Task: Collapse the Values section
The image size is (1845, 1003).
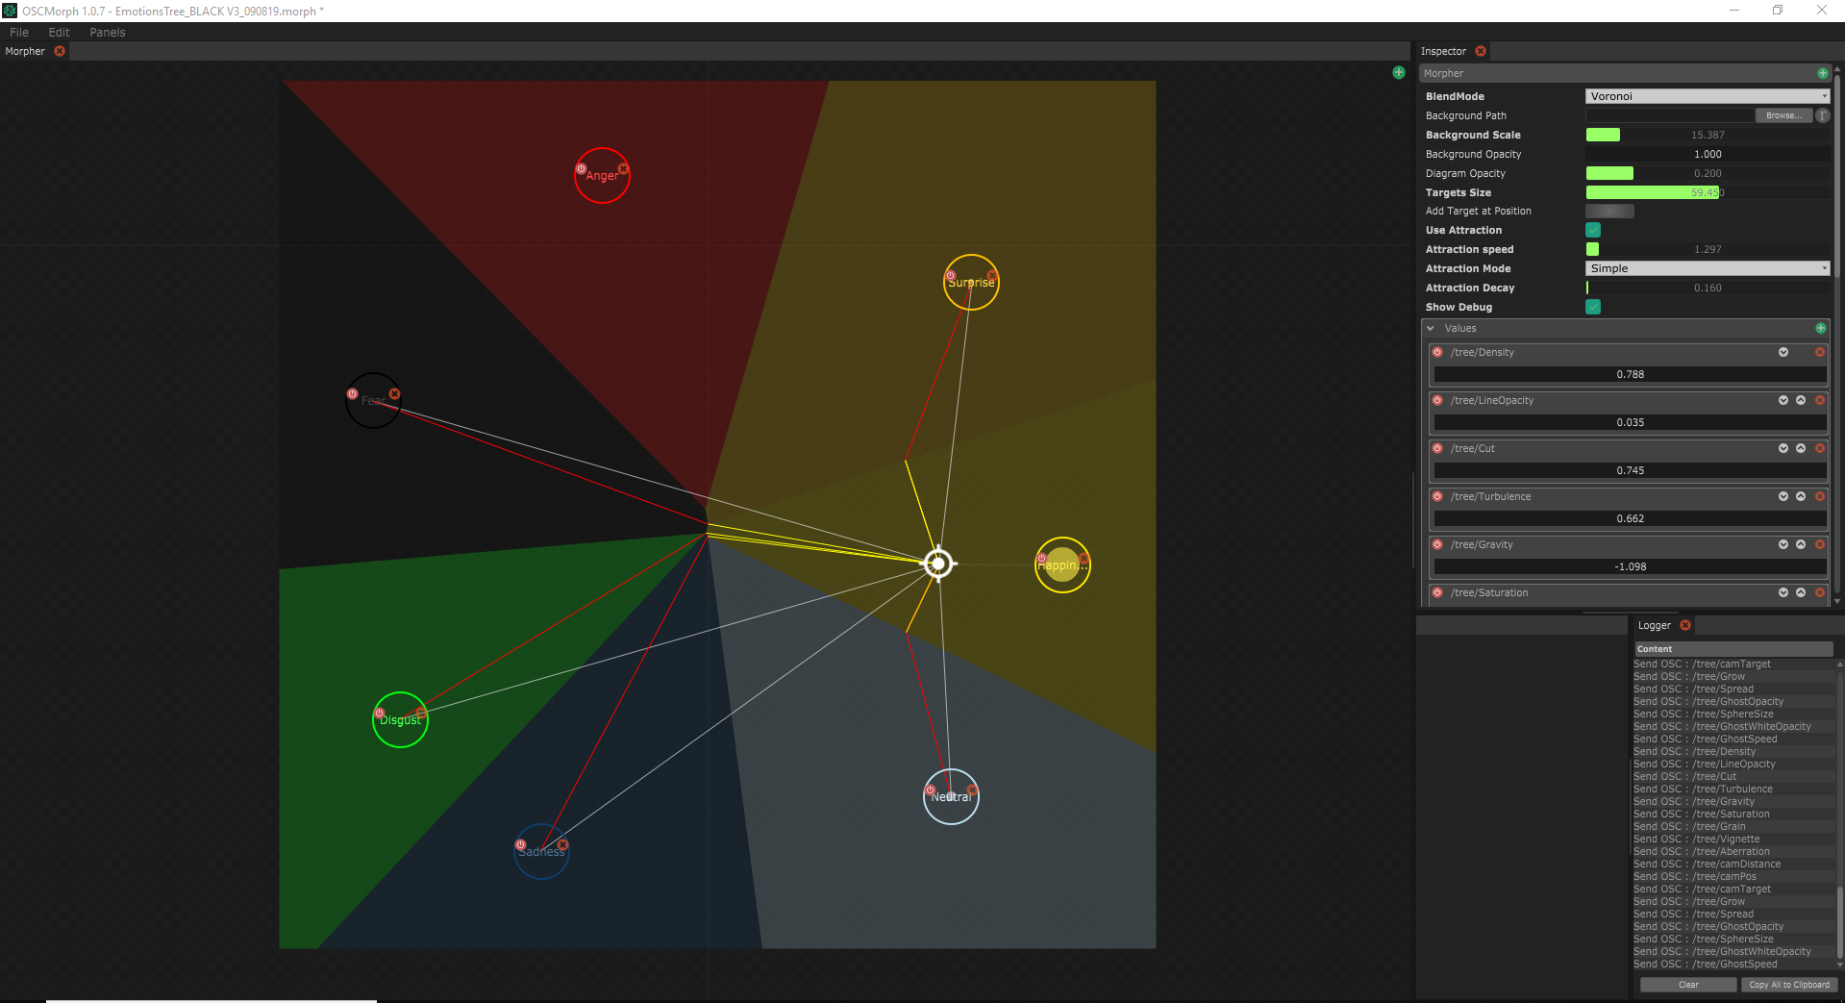Action: [1431, 328]
